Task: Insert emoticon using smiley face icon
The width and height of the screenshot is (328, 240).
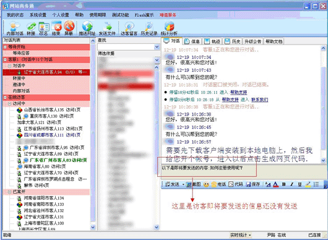Action: pos(206,184)
